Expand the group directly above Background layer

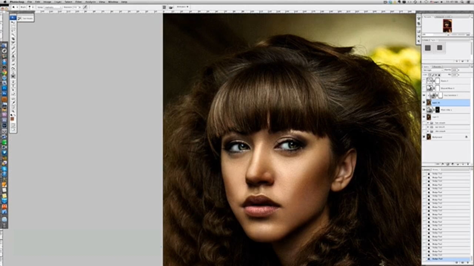point(428,131)
